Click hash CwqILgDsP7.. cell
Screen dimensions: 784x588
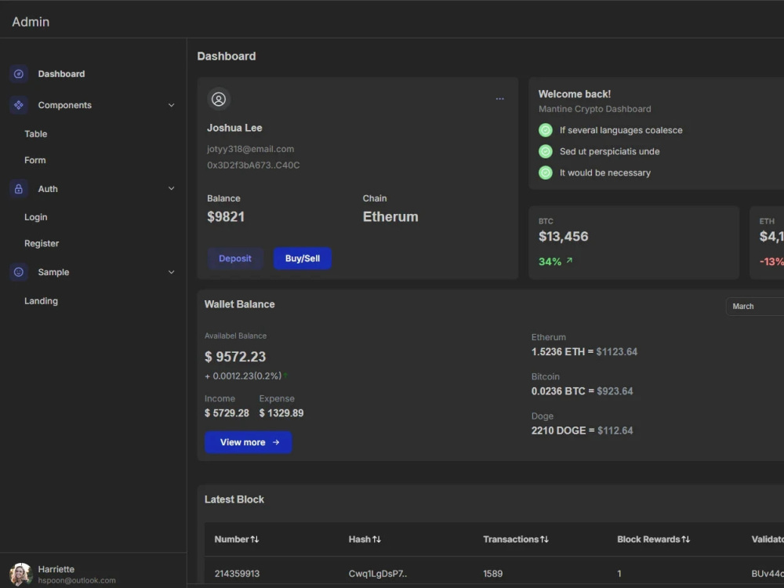pos(378,574)
